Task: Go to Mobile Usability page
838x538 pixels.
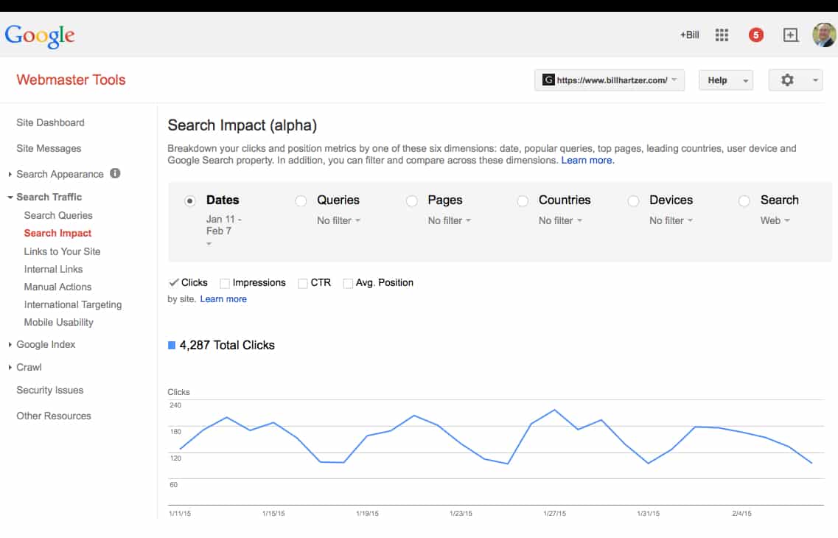Action: (x=58, y=322)
